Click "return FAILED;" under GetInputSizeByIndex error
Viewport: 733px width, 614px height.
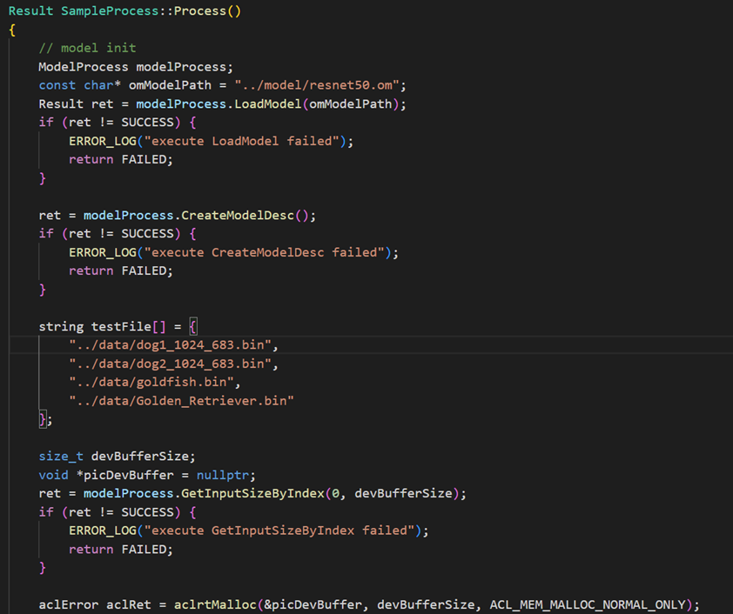click(x=121, y=549)
